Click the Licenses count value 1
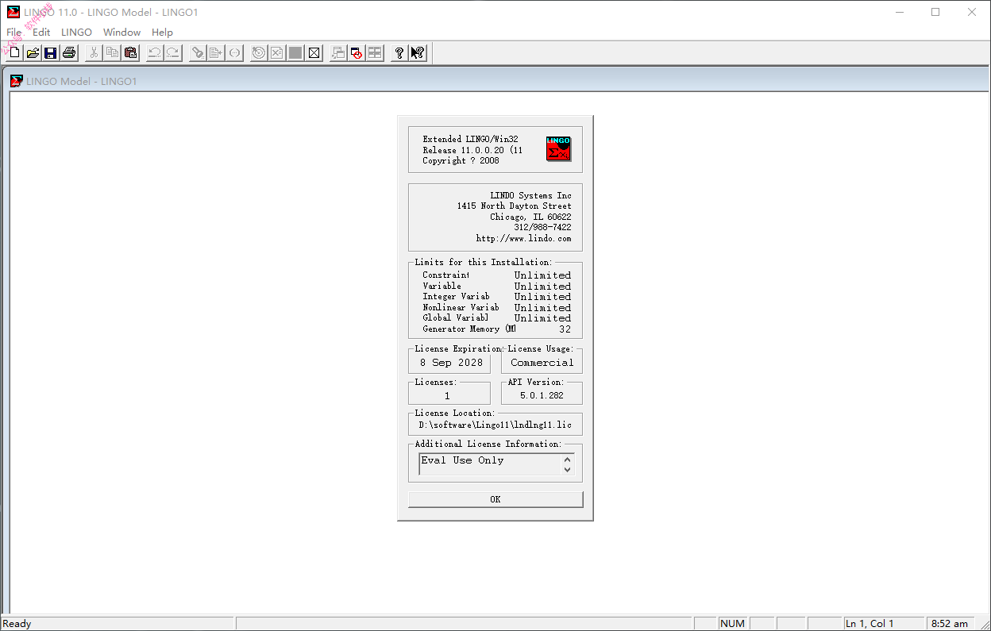The image size is (991, 631). coord(447,395)
